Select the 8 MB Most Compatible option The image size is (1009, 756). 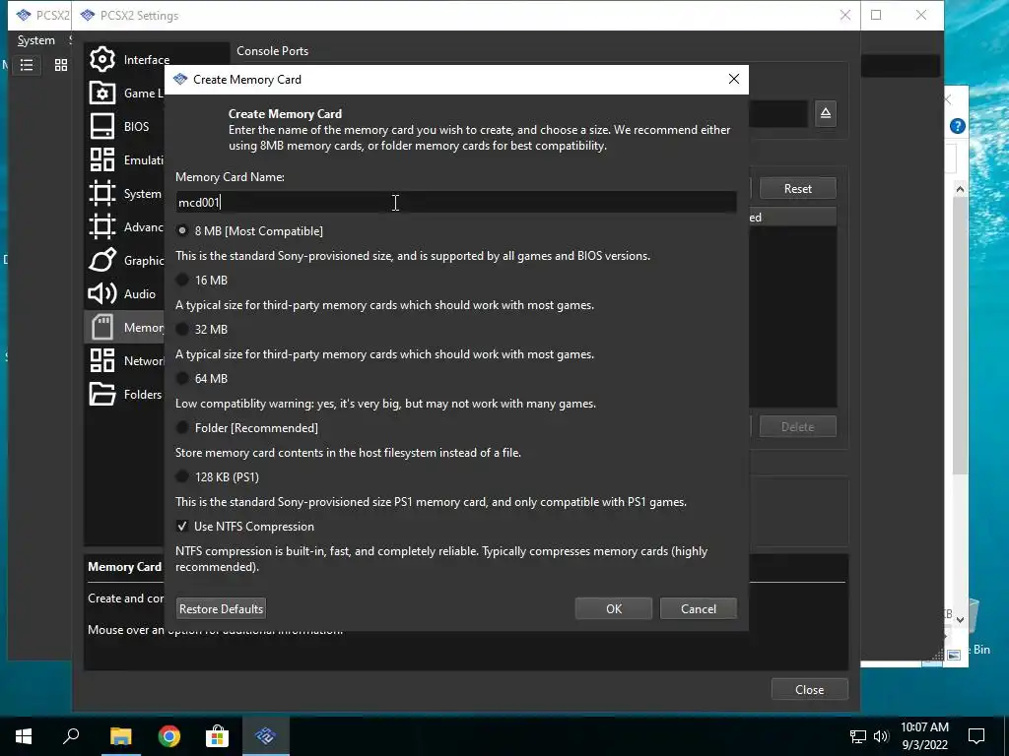[249, 230]
